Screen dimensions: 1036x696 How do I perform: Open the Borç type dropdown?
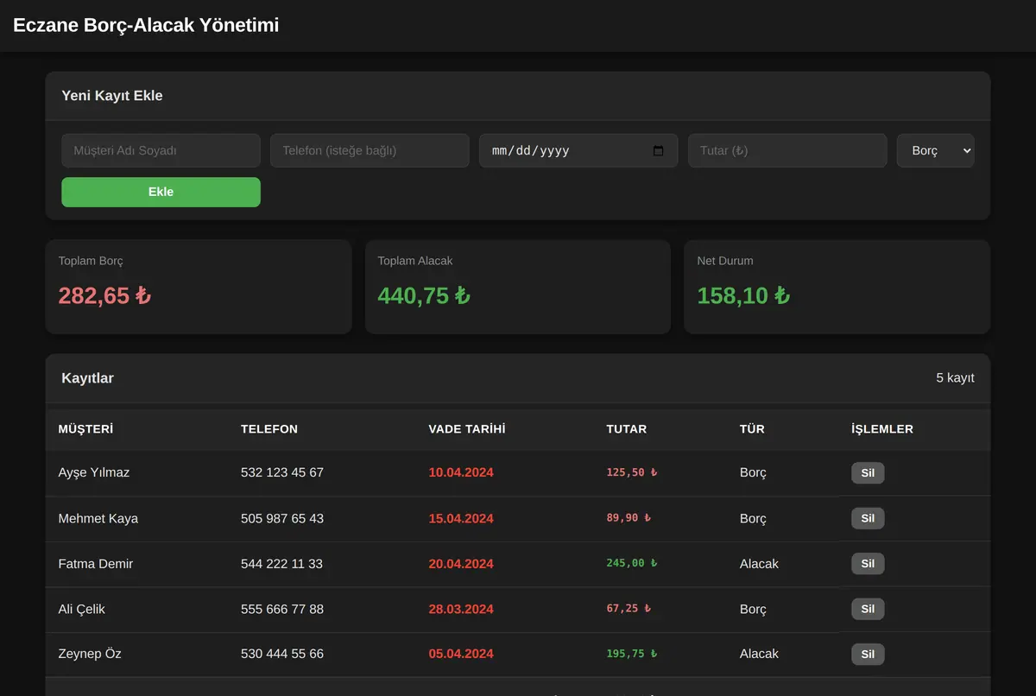(x=935, y=150)
